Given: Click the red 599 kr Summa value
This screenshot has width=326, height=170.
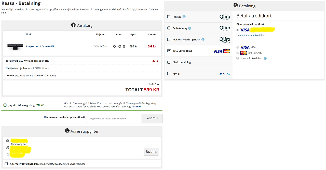Looking at the screenshot, I should click(x=152, y=46).
